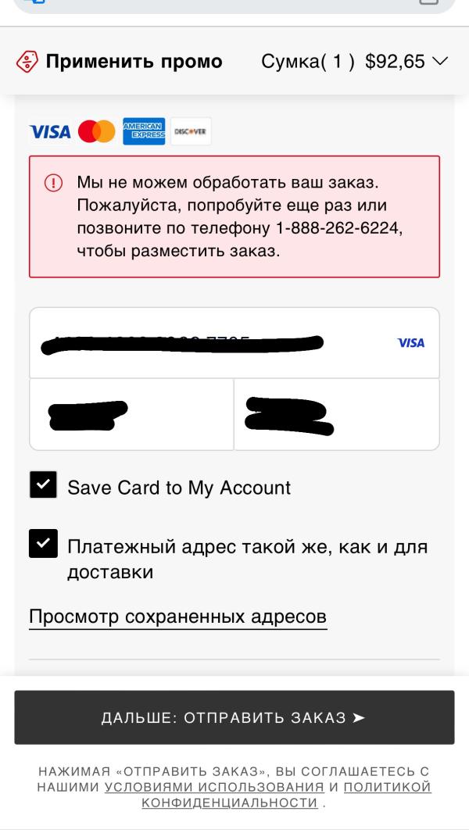Open Политикой конфиденциальности link
Screen dimensions: 469x833
click(286, 795)
